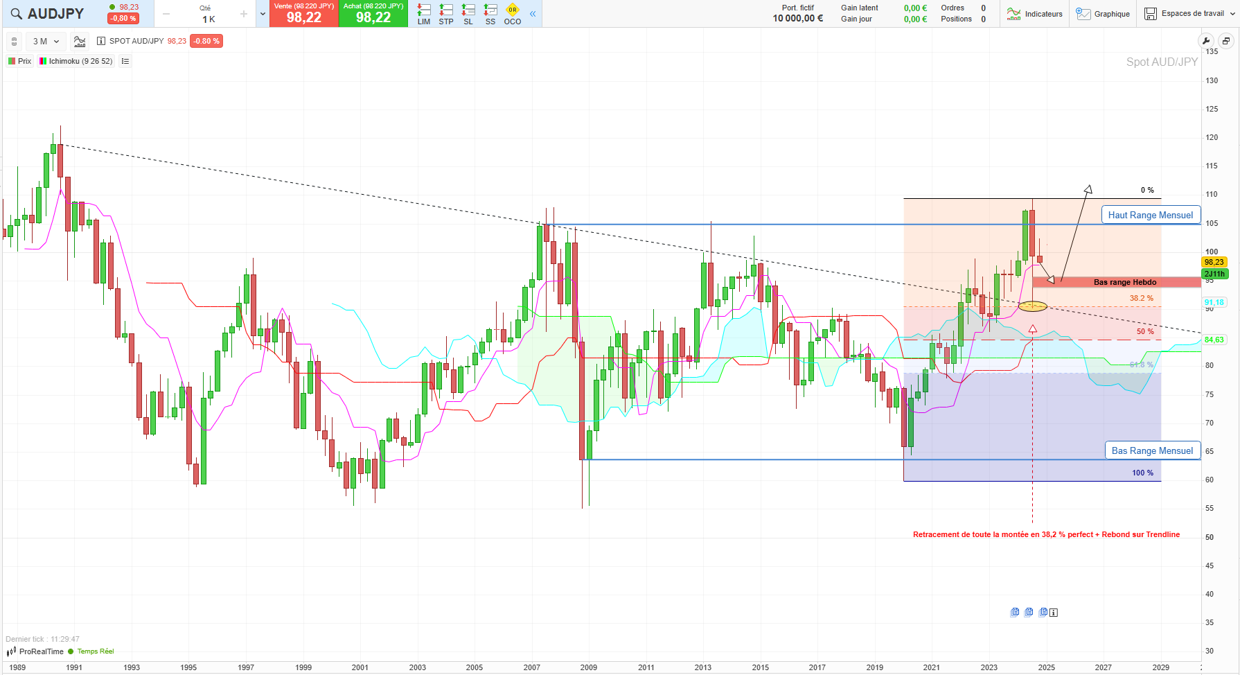Open the 3 M timeframe dropdown
1240x675 pixels.
tap(46, 42)
